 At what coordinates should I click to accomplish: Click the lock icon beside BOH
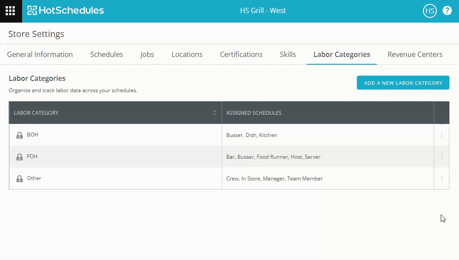pos(19,135)
